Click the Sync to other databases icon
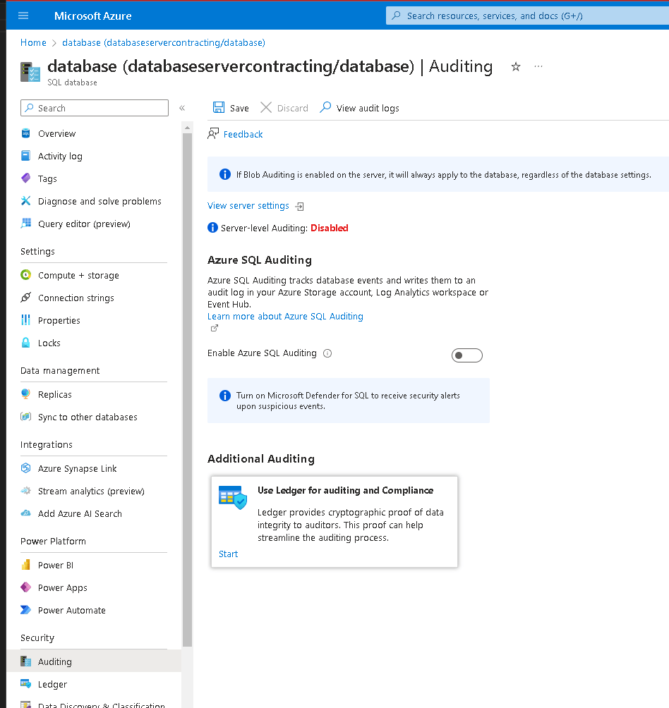The width and height of the screenshot is (669, 708). pos(25,417)
